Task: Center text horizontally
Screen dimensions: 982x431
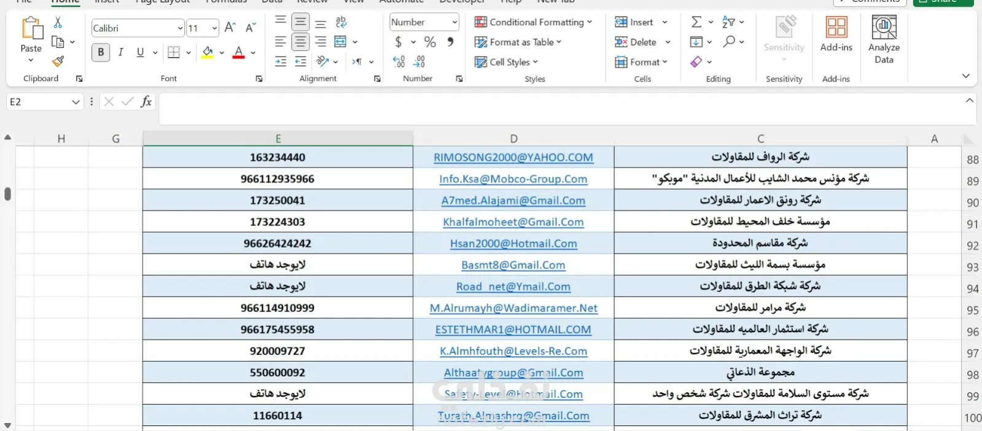Action: [x=300, y=42]
